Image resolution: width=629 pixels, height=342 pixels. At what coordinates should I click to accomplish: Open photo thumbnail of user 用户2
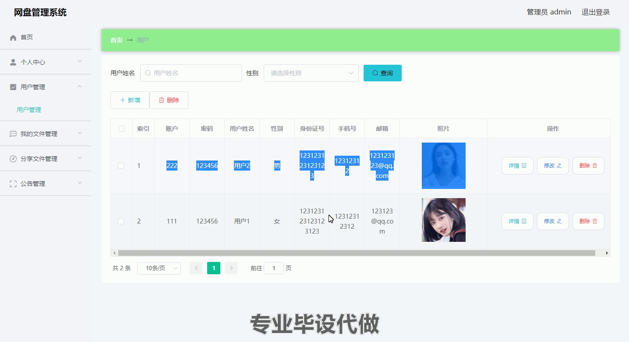pyautogui.click(x=444, y=166)
